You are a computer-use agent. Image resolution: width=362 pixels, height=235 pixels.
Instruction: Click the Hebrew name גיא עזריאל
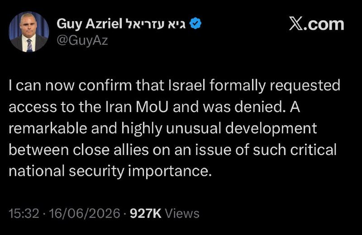pos(155,24)
